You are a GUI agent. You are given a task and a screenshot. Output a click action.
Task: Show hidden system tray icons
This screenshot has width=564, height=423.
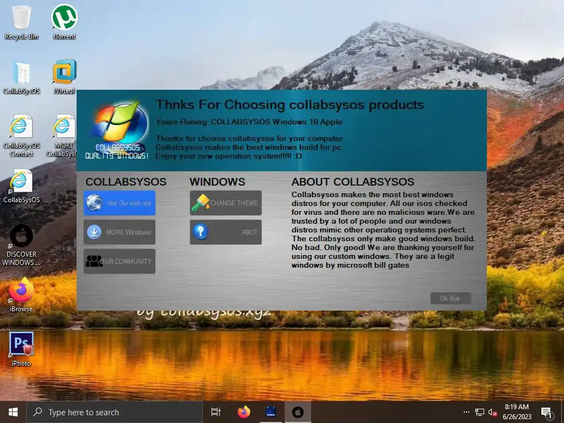(466, 412)
